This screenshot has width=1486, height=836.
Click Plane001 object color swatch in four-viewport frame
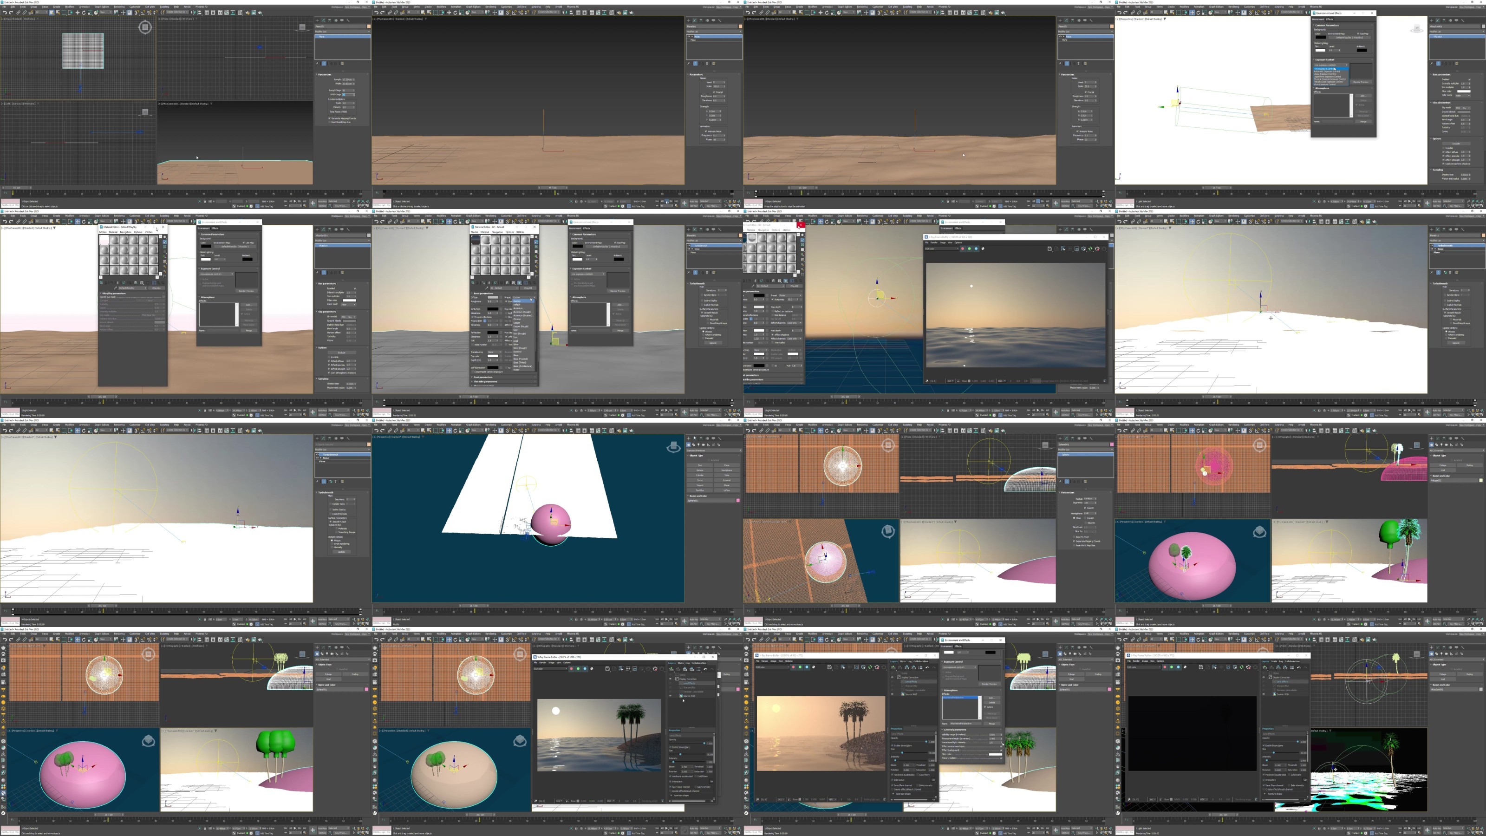click(369, 26)
